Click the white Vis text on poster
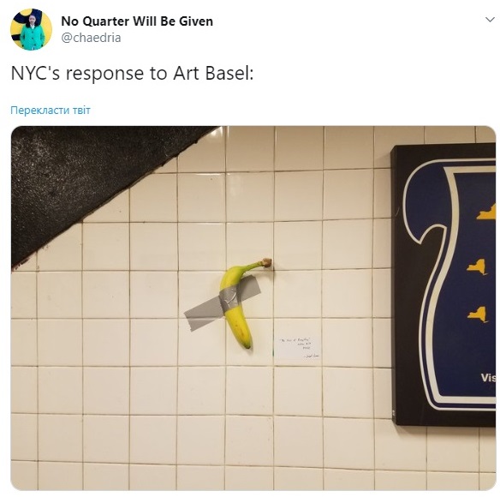Viewport: 500px width, 497px height. coord(488,378)
